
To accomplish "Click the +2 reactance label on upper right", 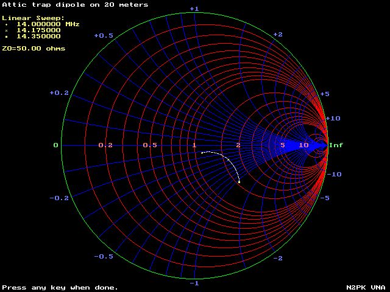I will click(x=278, y=35).
